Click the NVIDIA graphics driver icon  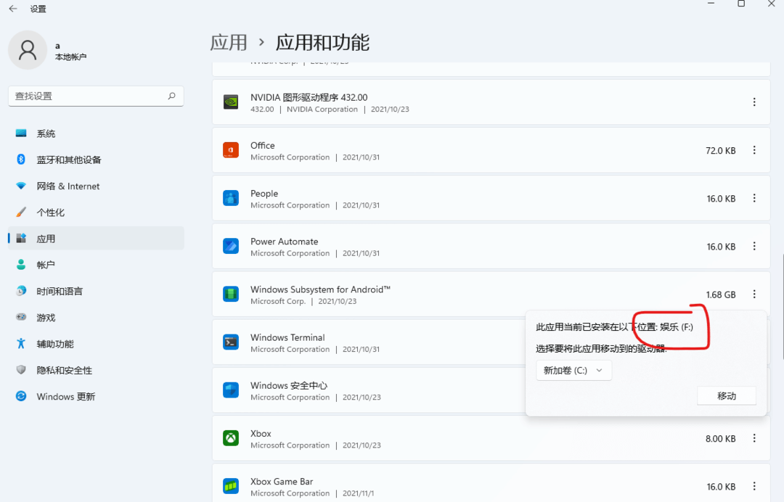pyautogui.click(x=231, y=102)
